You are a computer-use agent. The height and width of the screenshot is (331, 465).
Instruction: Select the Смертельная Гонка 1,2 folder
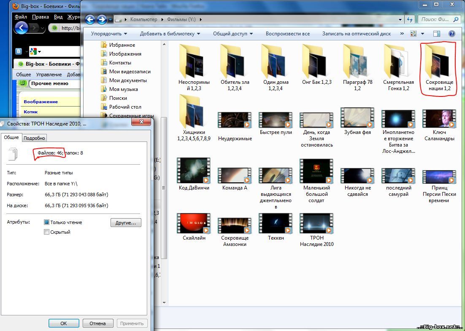tap(398, 67)
